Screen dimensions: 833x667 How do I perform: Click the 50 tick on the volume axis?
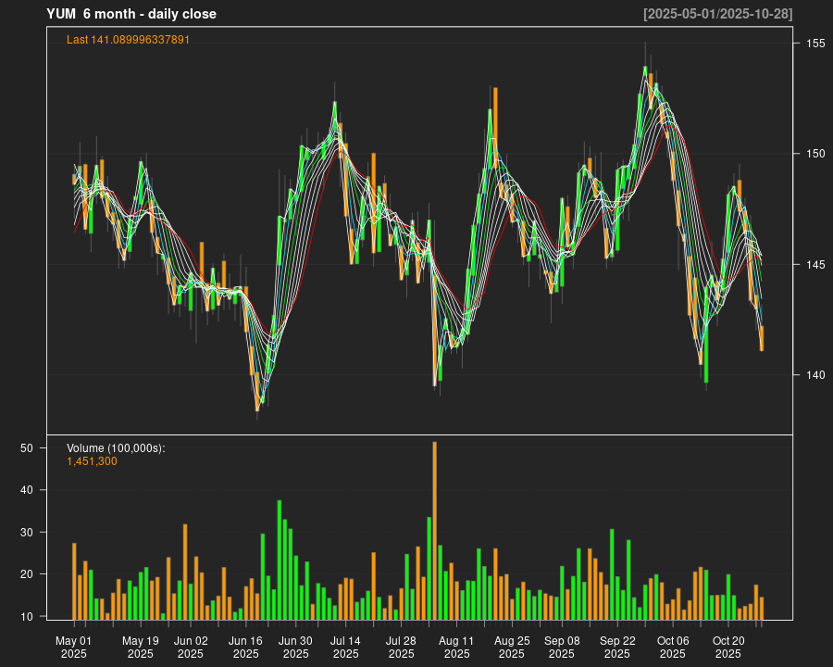[x=27, y=447]
